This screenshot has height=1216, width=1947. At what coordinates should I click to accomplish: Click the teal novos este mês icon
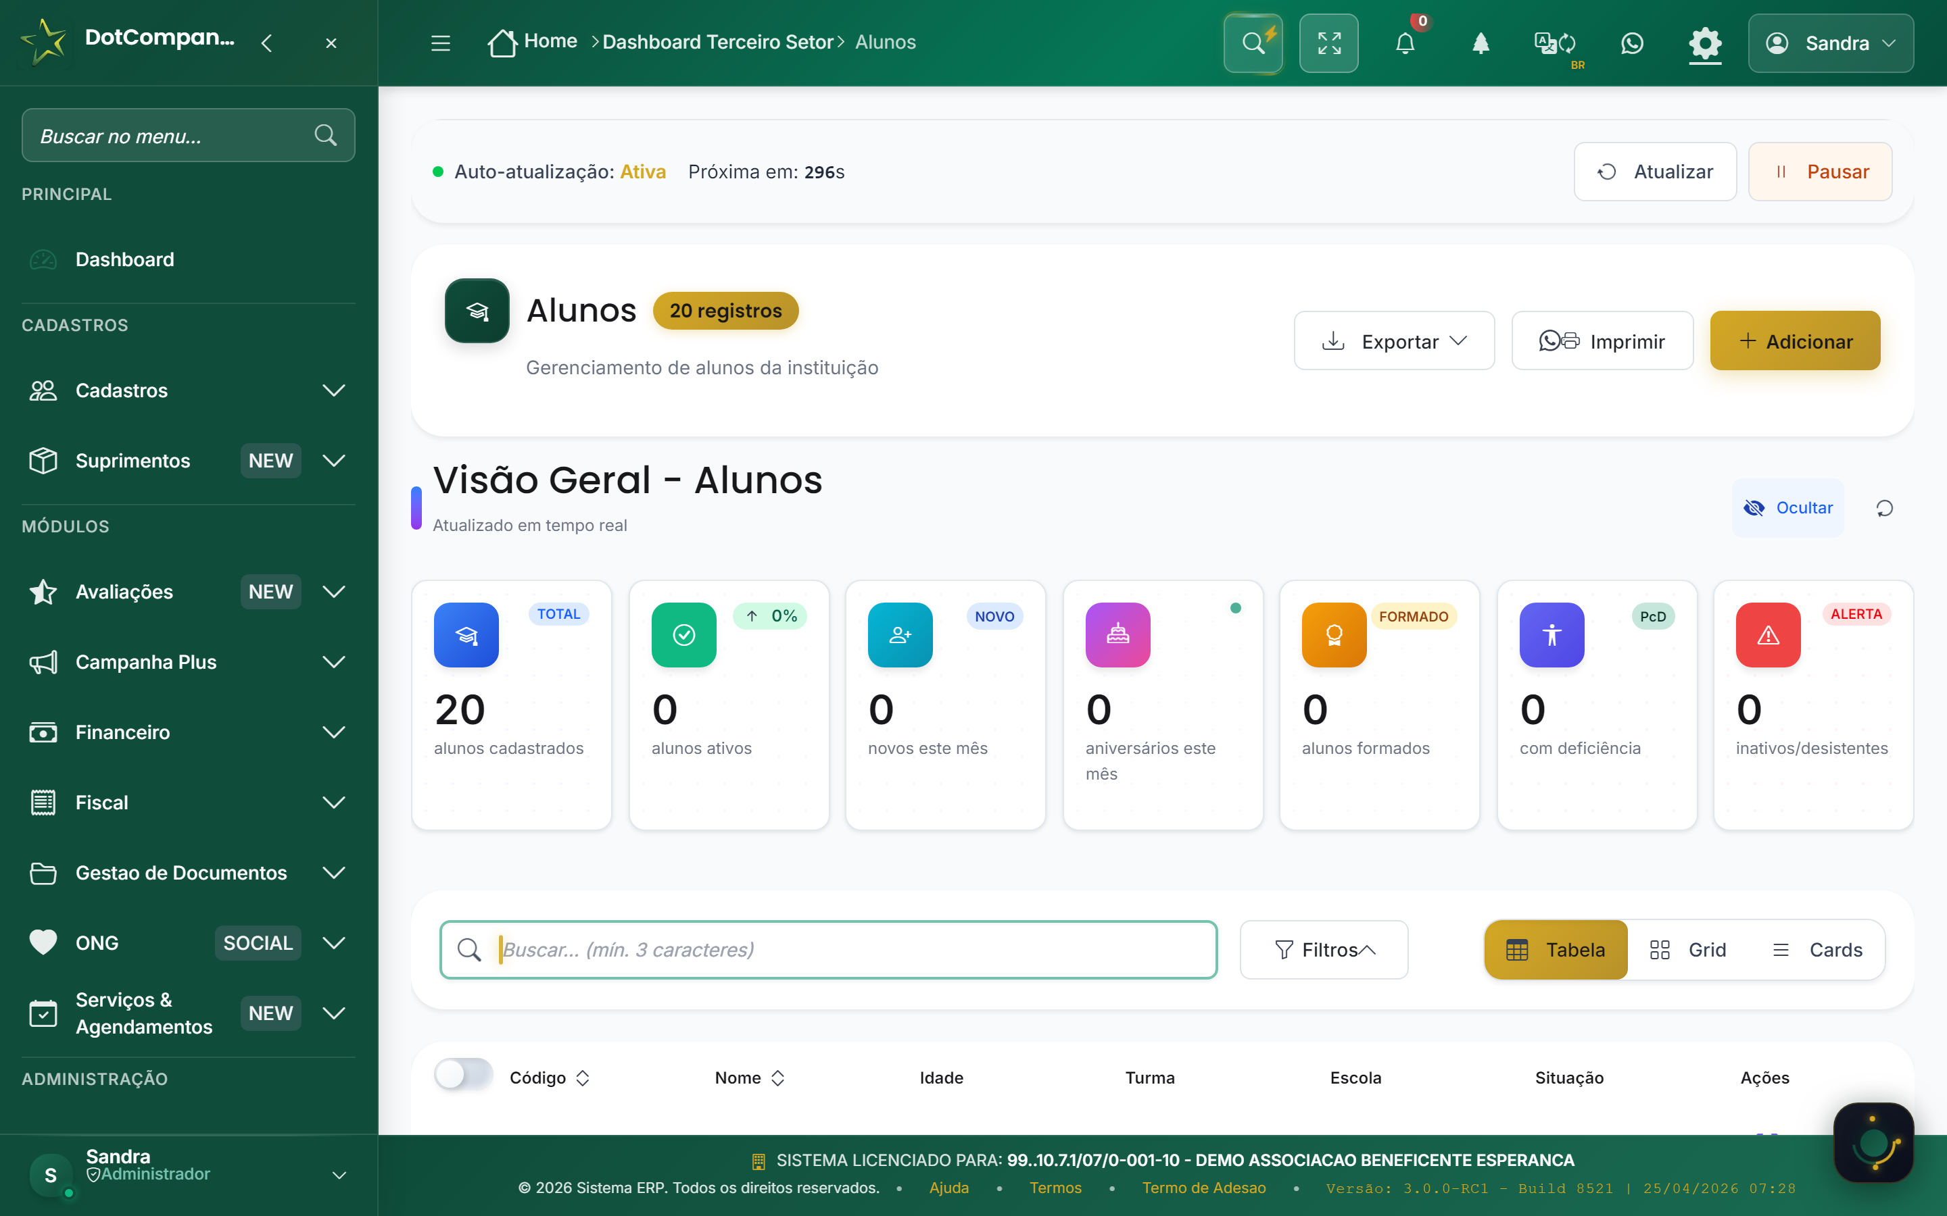pyautogui.click(x=900, y=634)
